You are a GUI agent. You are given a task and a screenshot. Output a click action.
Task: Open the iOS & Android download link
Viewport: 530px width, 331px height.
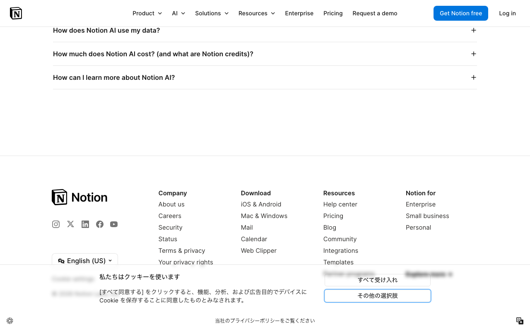coord(261,204)
